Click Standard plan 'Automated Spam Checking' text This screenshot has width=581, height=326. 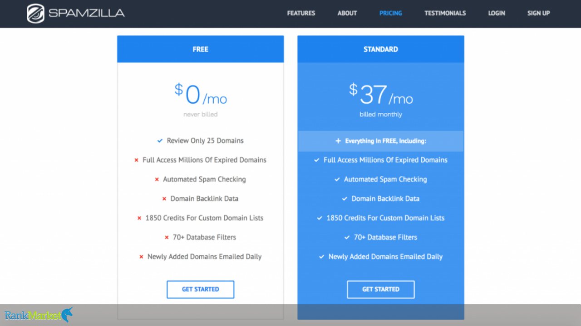[385, 180]
